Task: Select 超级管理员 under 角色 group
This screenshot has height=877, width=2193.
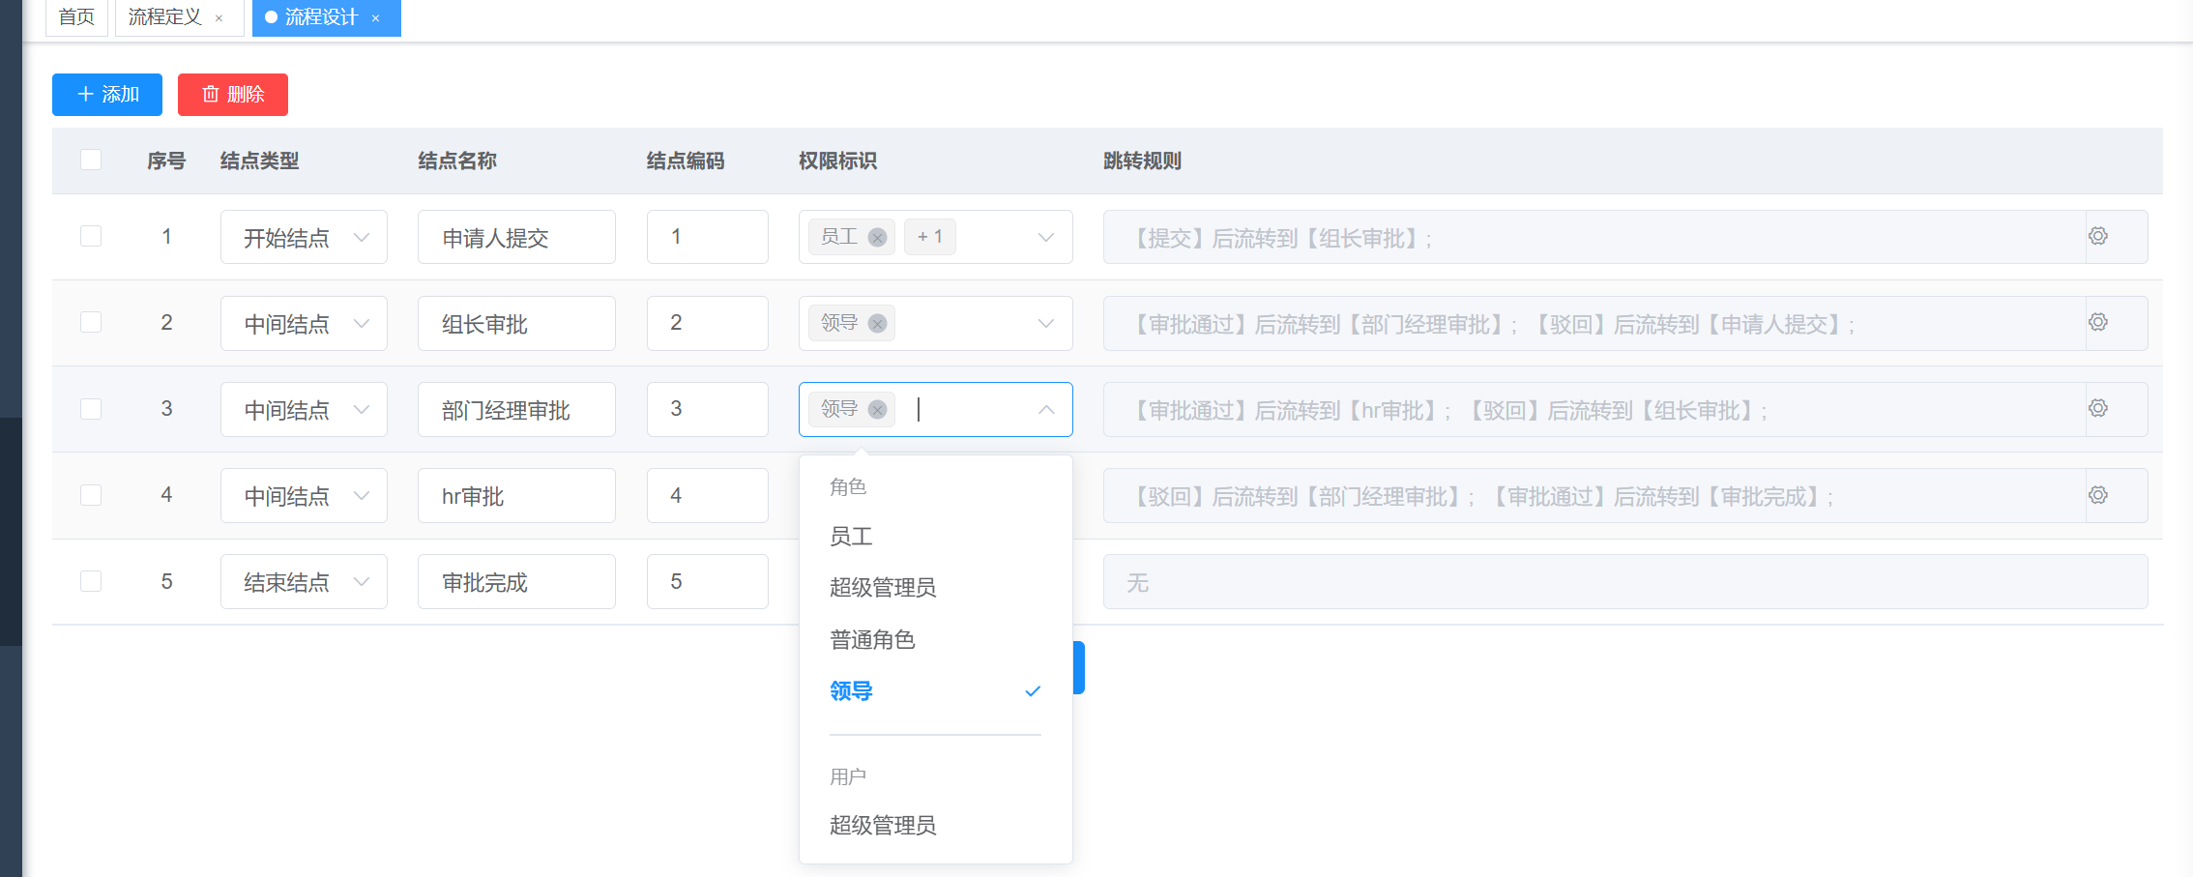Action: tap(935, 587)
